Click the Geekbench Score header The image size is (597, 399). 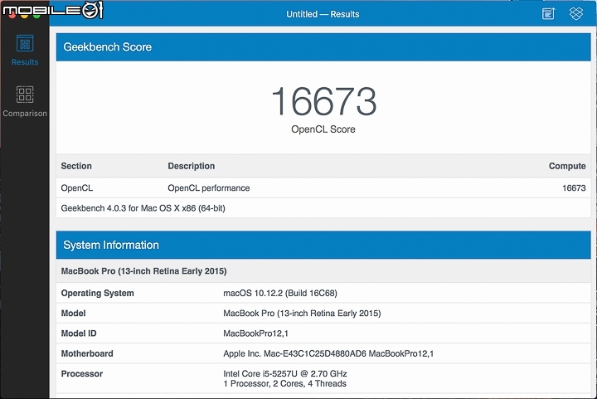point(323,47)
